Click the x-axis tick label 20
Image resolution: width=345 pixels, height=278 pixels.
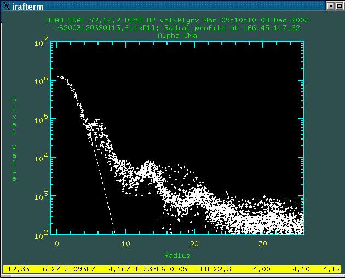click(194, 244)
